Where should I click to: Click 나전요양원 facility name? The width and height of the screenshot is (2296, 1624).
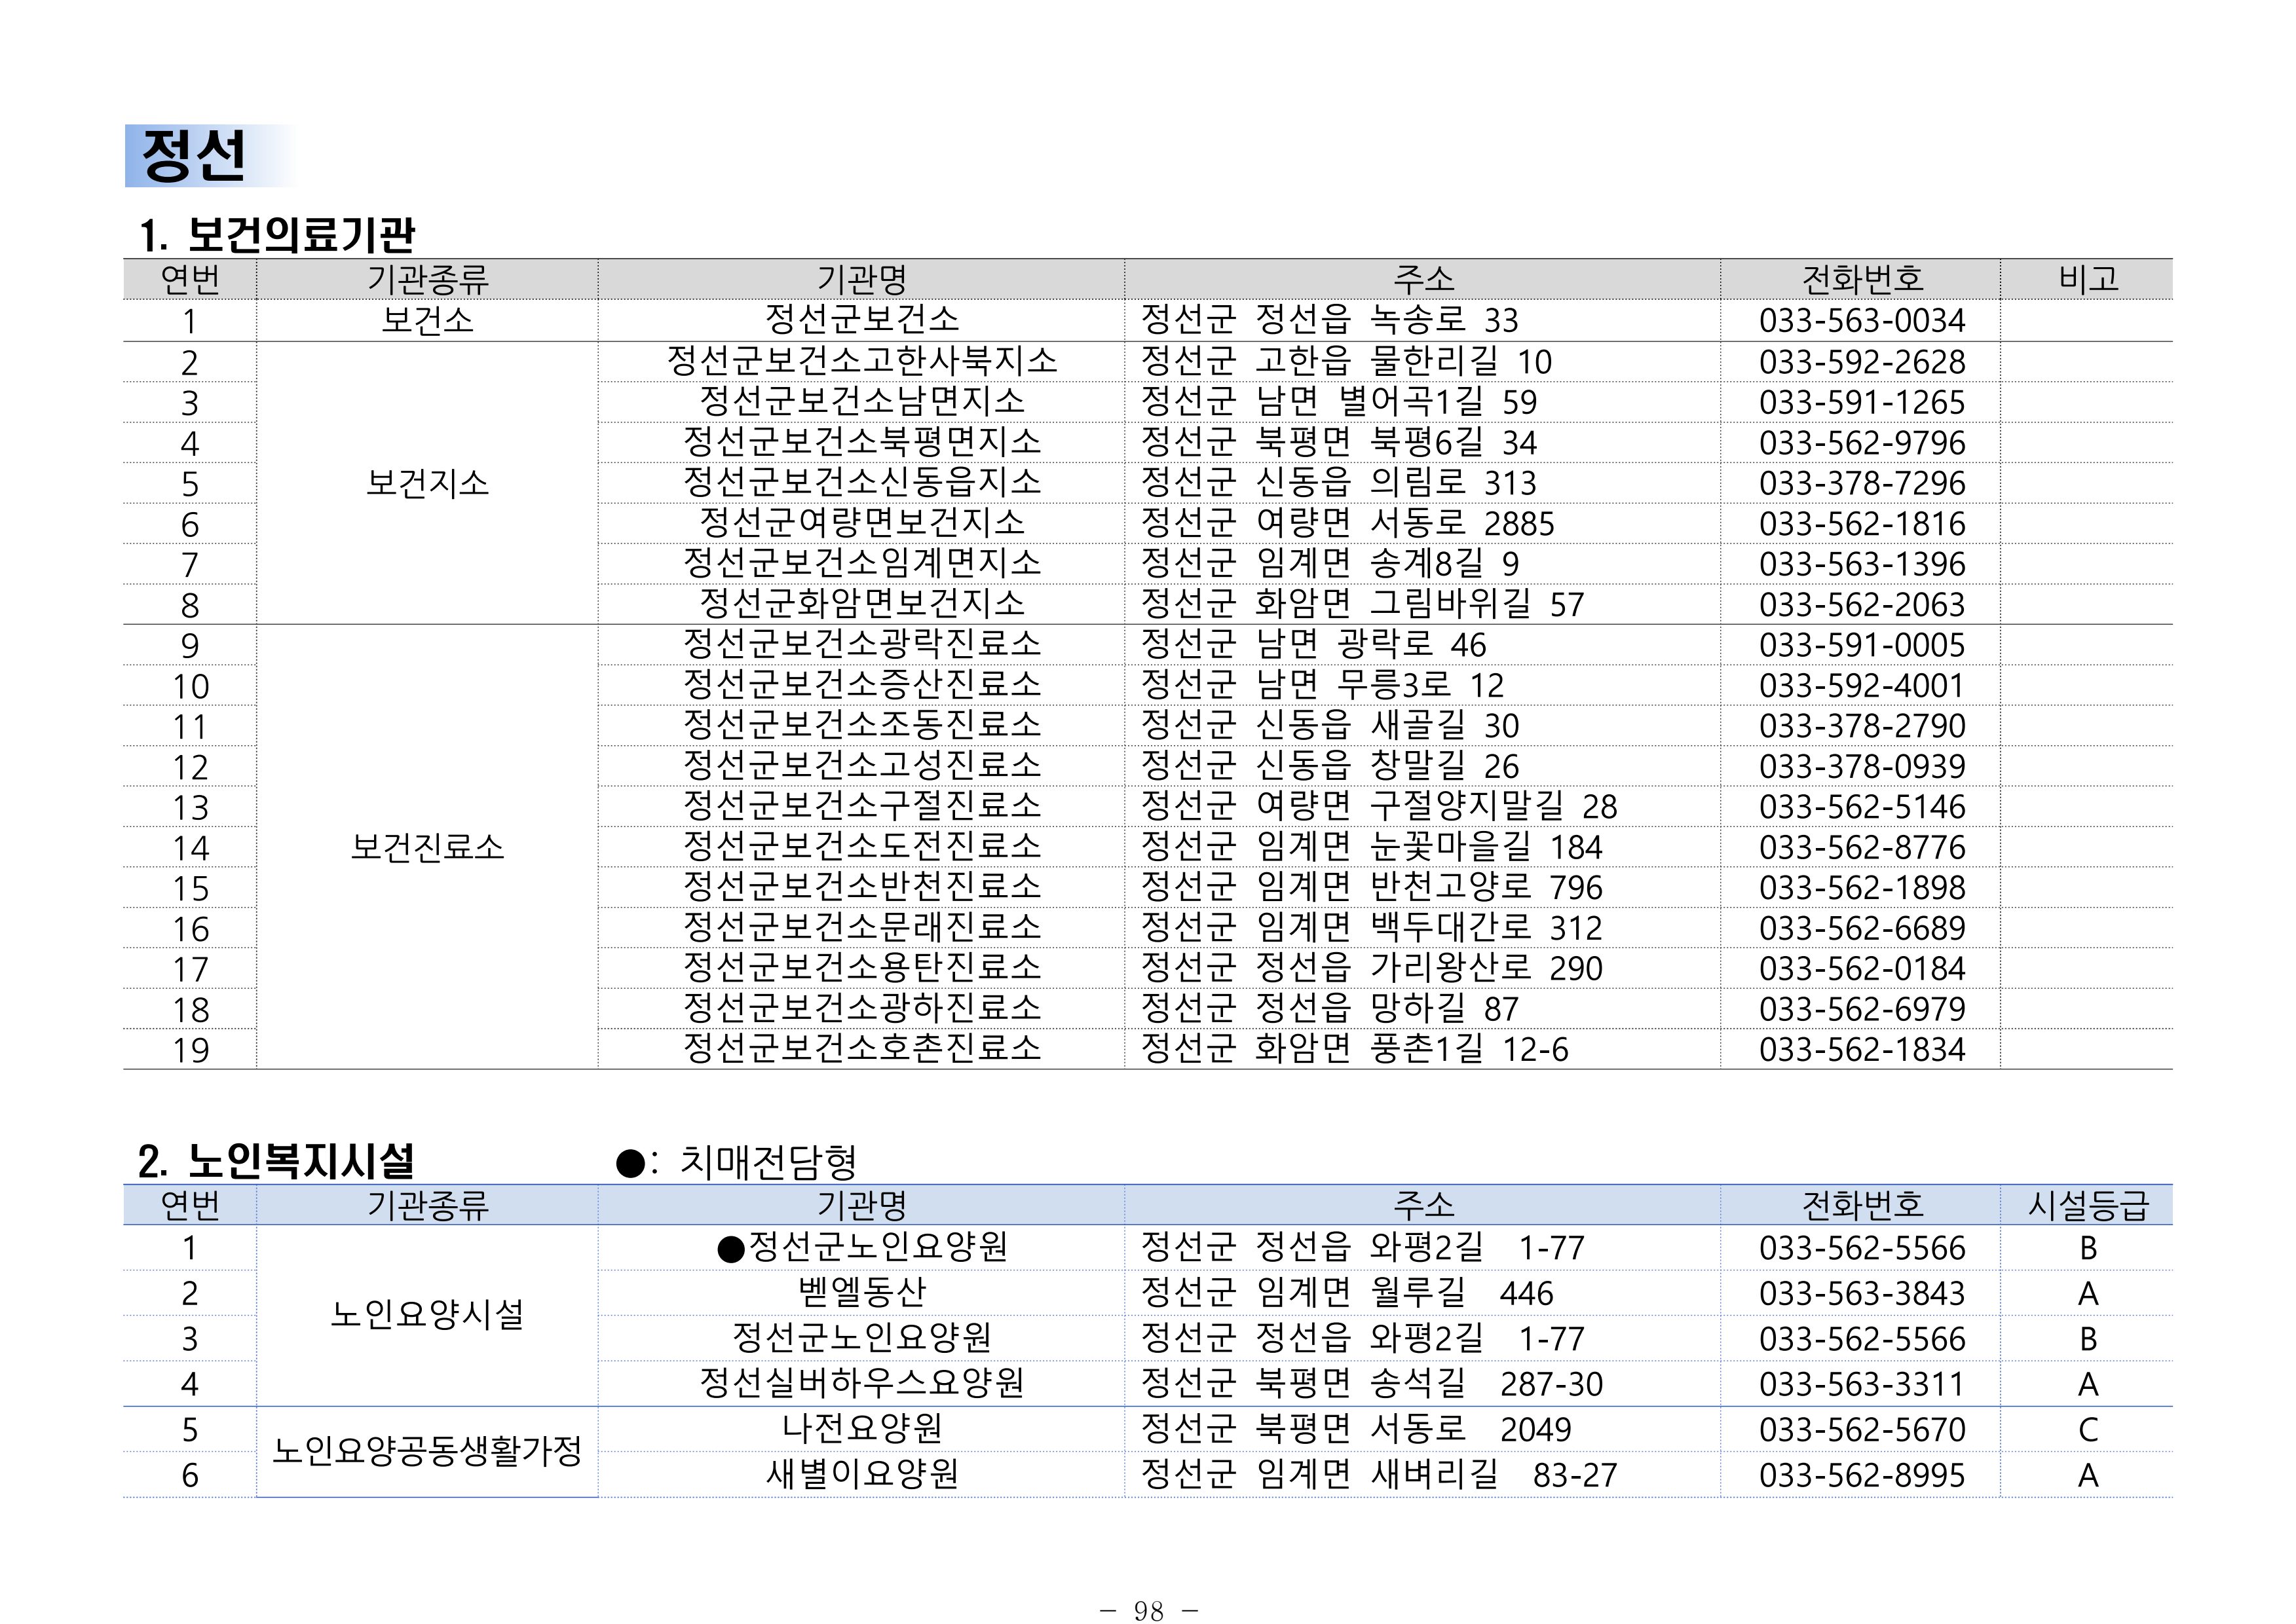tap(861, 1428)
